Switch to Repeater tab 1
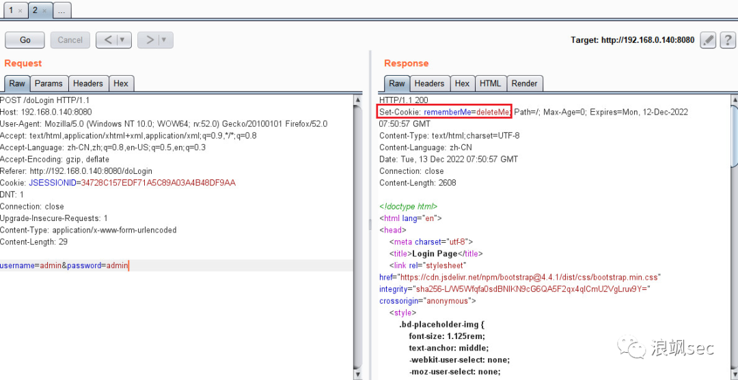 click(12, 10)
